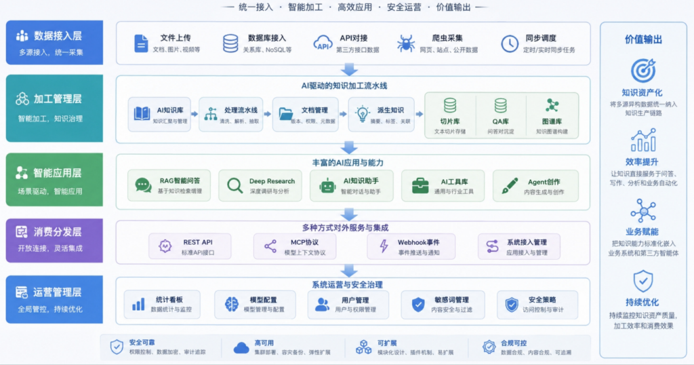
Task: Click the 统计看板 bar chart icon
Action: (138, 305)
